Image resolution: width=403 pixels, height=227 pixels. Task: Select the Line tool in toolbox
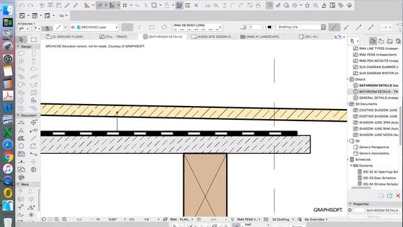click(x=33, y=139)
